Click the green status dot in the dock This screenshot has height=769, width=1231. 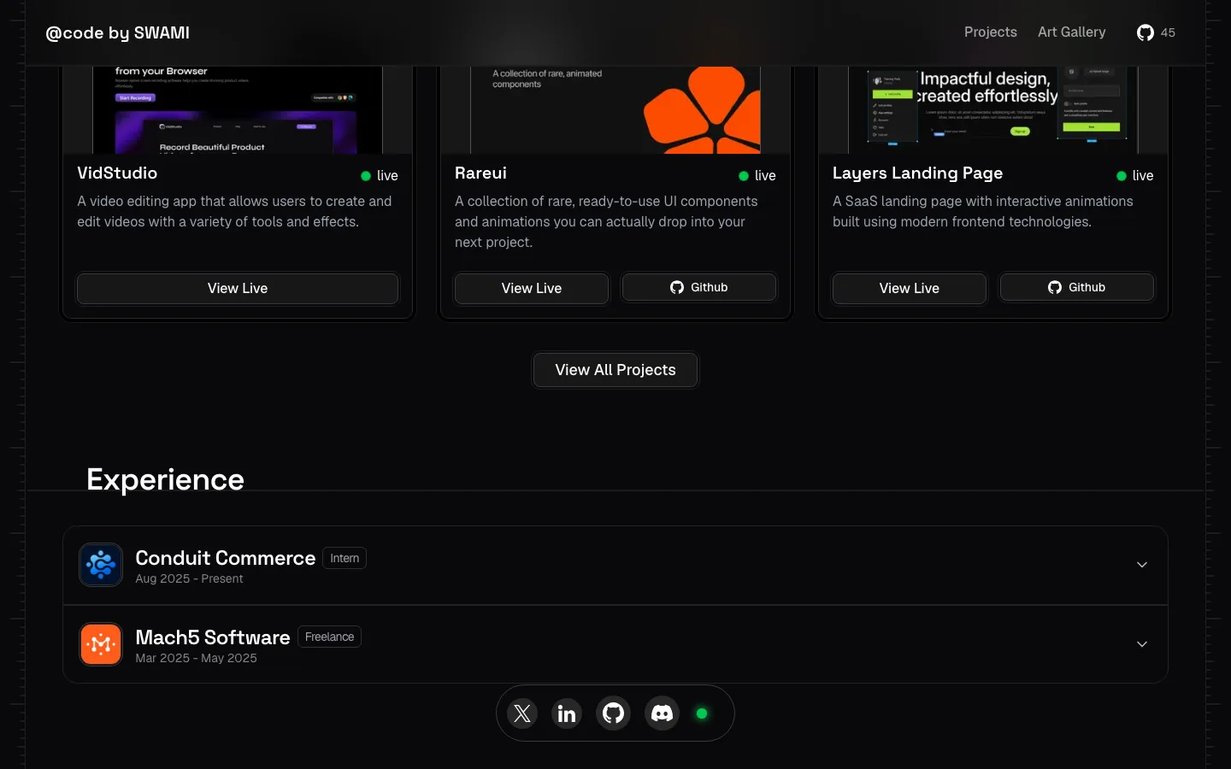[702, 713]
